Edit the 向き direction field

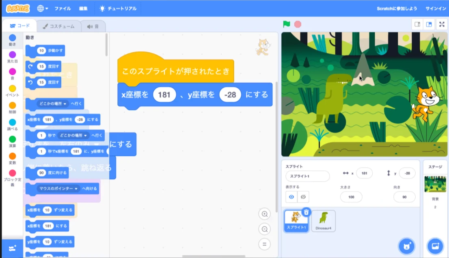tap(404, 197)
